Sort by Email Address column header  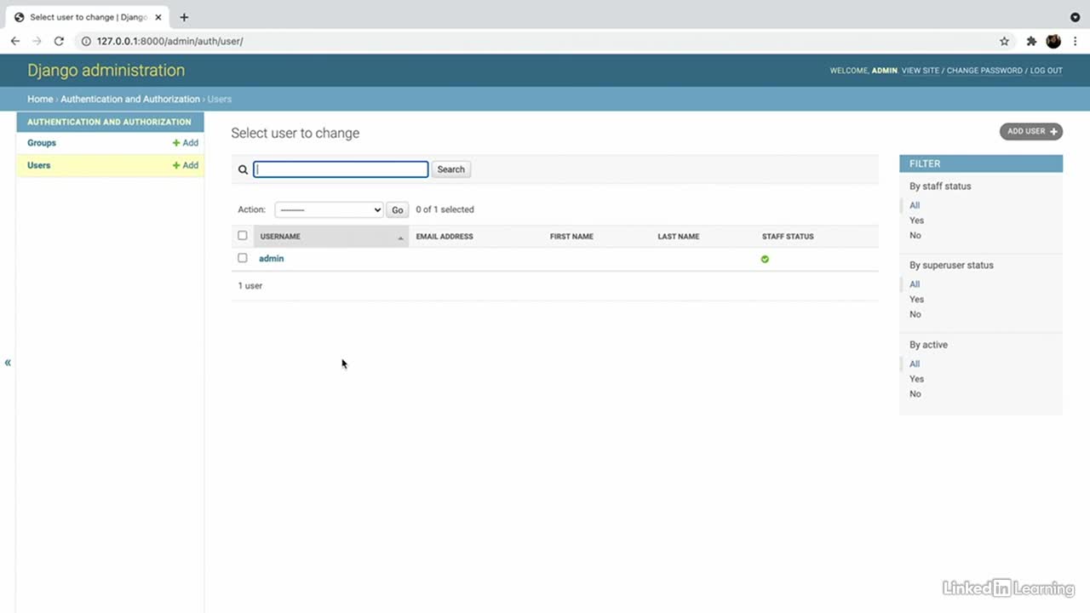(x=445, y=237)
